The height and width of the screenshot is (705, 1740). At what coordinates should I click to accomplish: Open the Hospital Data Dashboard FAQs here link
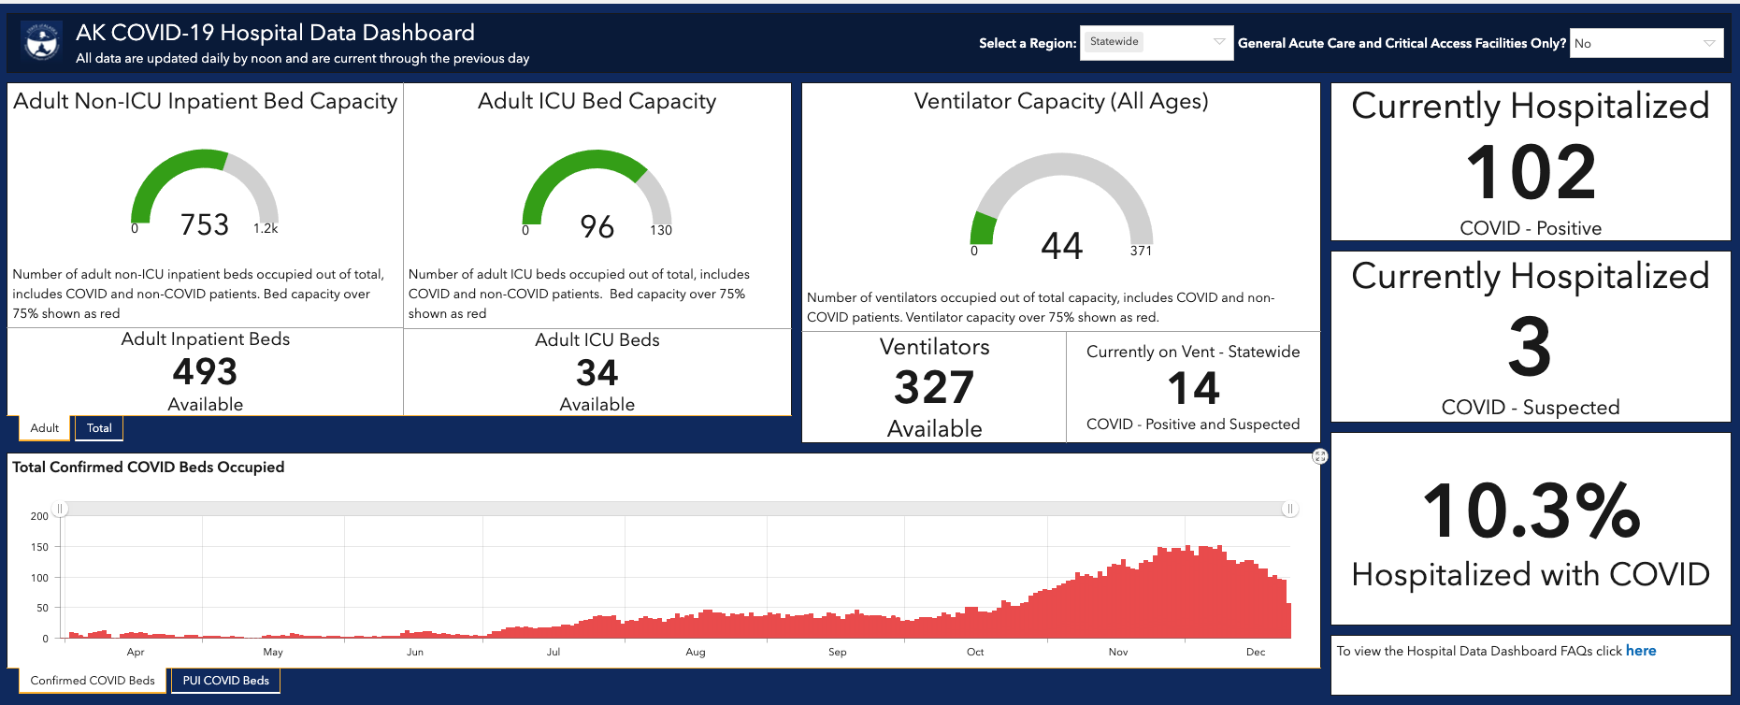1640,651
